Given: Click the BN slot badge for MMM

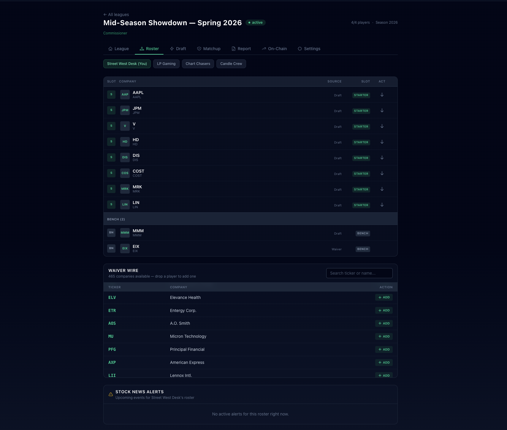Looking at the screenshot, I should coord(111,233).
